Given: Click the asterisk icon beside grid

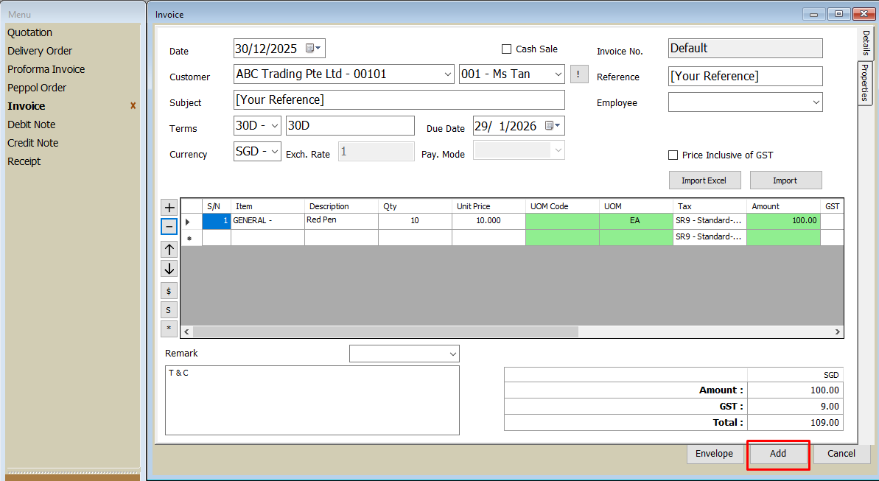Looking at the screenshot, I should click(169, 329).
